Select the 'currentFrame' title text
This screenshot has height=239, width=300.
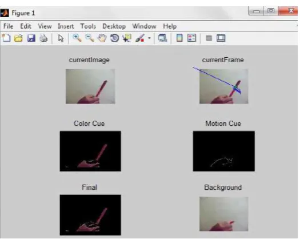click(x=223, y=59)
